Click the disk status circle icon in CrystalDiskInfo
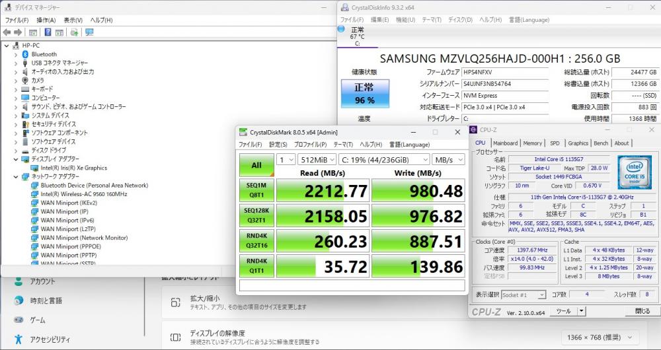This screenshot has width=661, height=350. [342, 29]
